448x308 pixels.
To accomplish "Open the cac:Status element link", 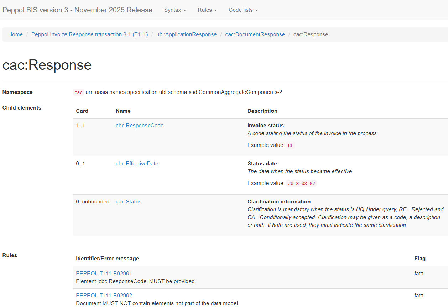I will (x=129, y=202).
